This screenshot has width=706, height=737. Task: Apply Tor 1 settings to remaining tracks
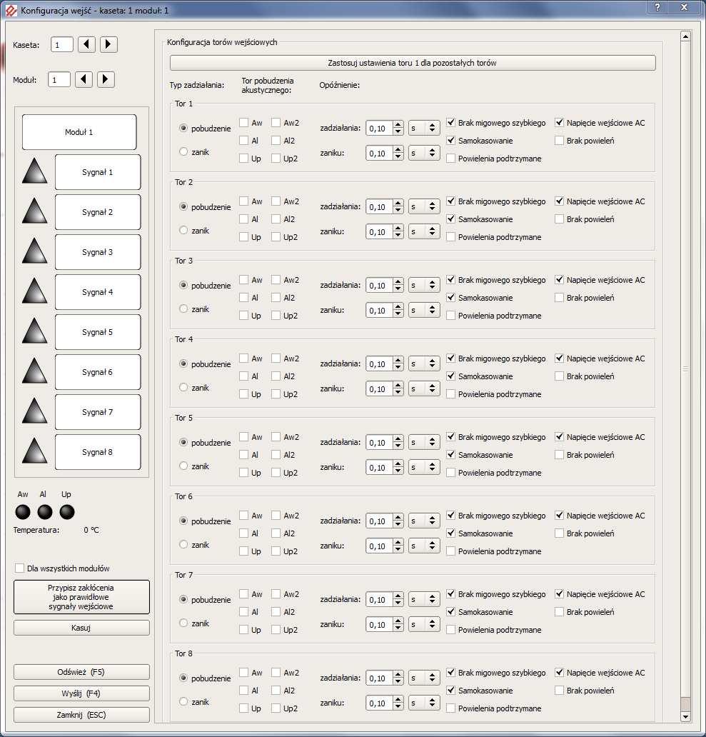pyautogui.click(x=413, y=63)
